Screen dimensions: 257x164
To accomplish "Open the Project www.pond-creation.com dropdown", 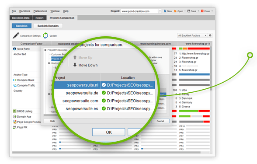I will point(141,11).
